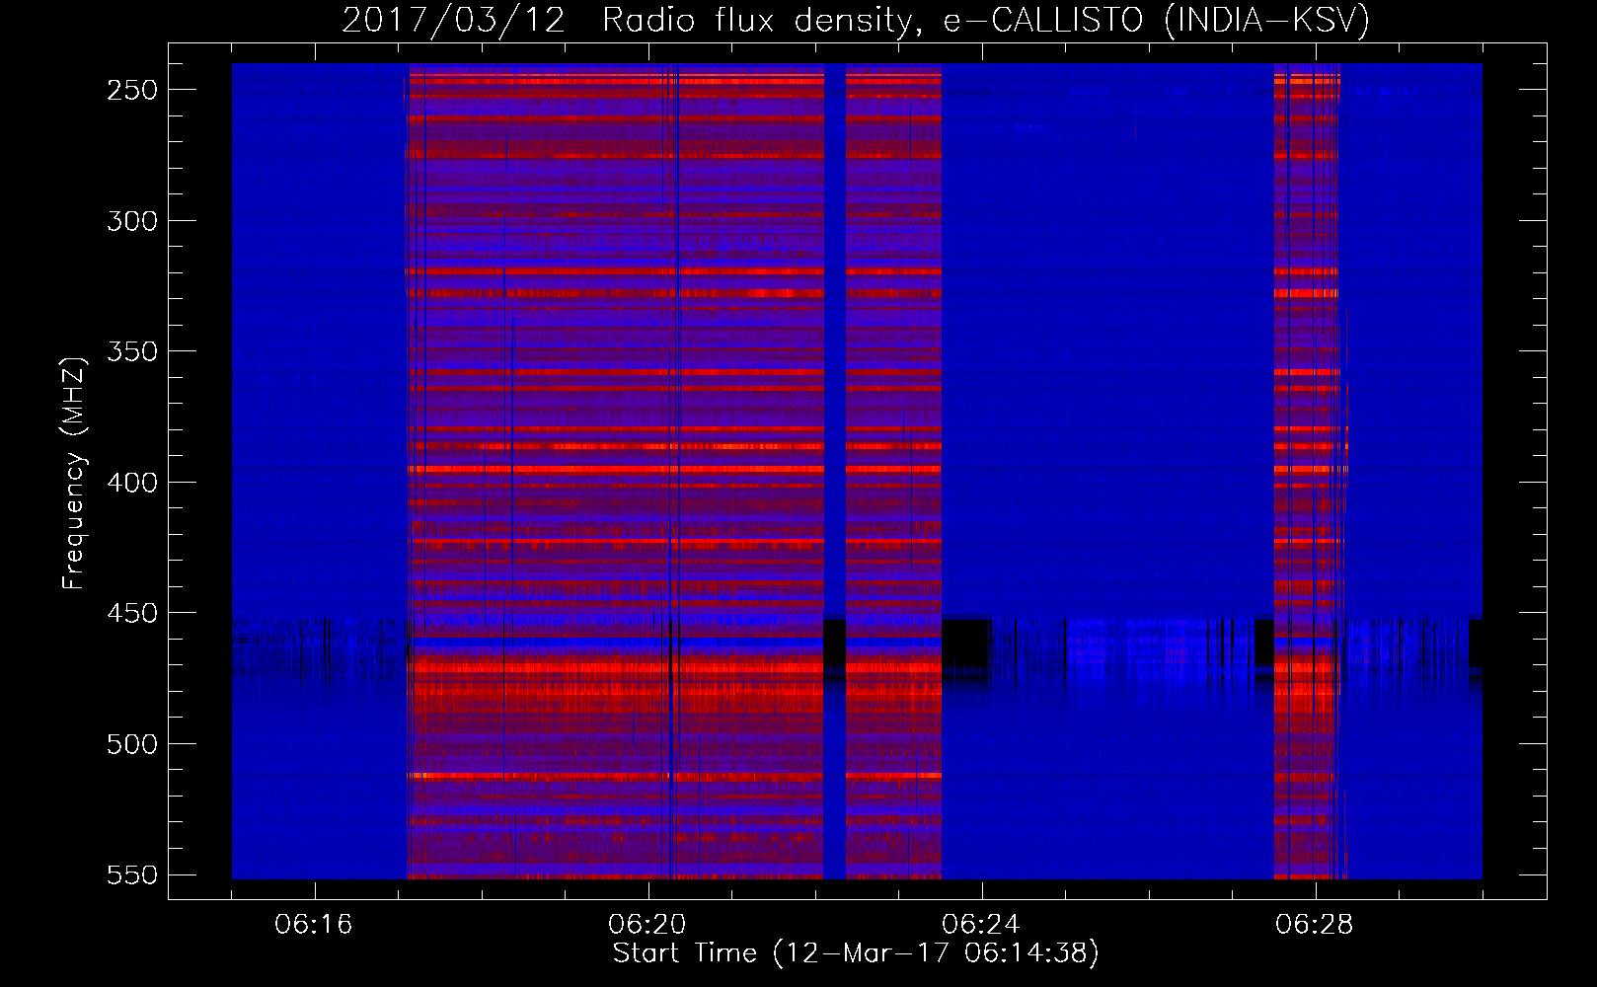Click the 500 frequency tick label
This screenshot has height=987, width=1597.
pos(132,744)
